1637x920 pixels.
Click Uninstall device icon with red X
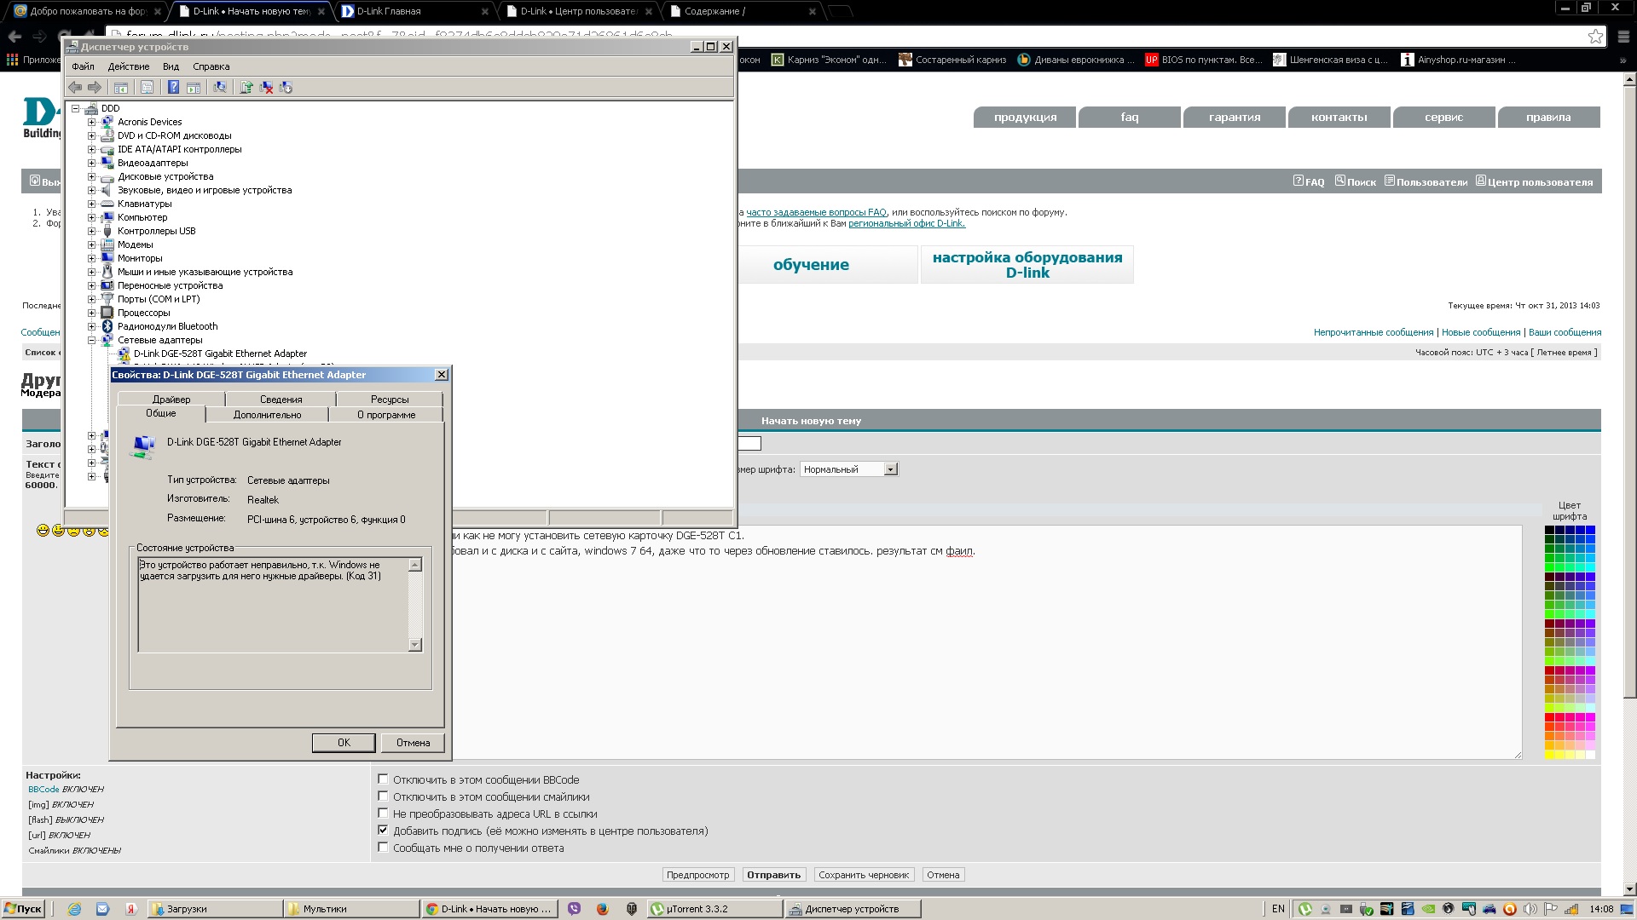tap(266, 87)
